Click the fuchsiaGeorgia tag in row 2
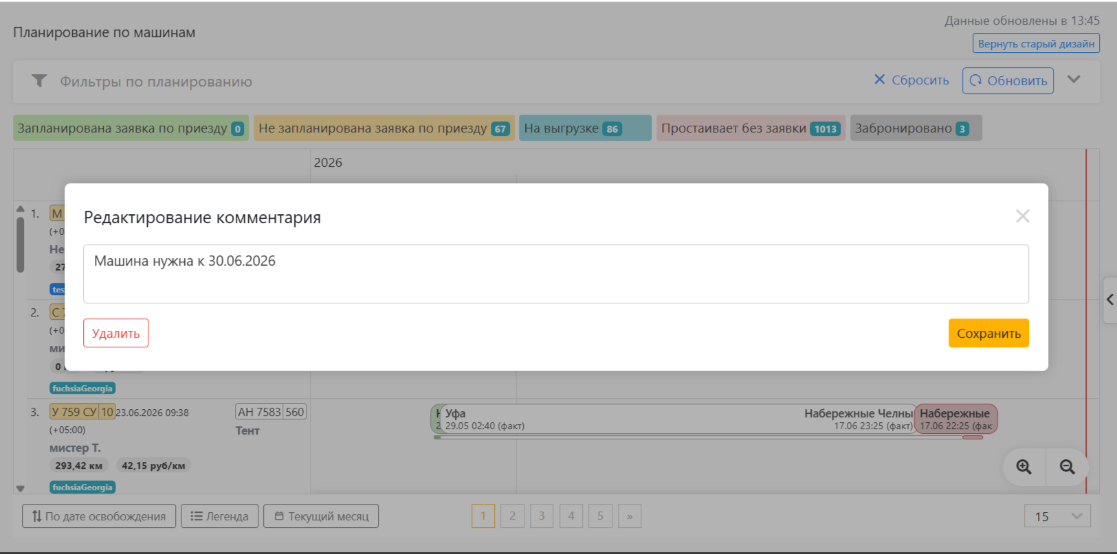 coord(82,389)
